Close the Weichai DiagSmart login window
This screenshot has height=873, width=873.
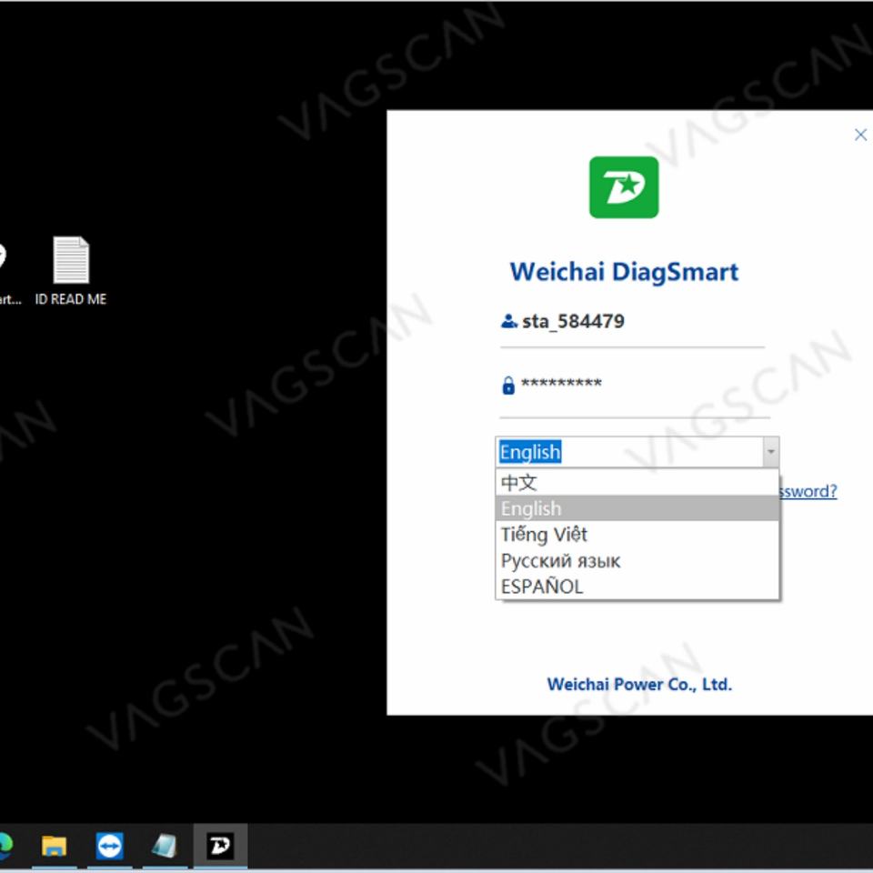coord(860,135)
